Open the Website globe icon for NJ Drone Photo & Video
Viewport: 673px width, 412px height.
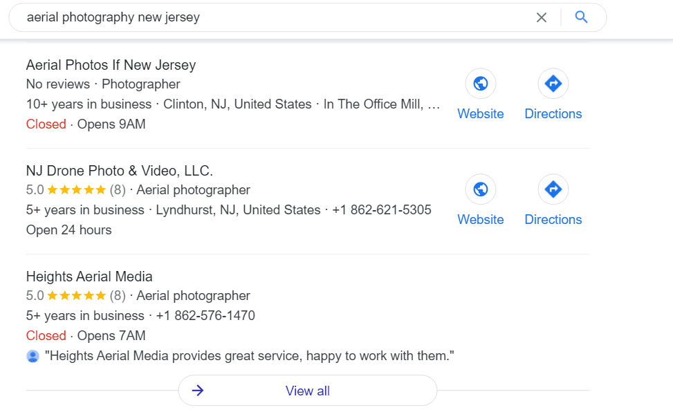480,189
